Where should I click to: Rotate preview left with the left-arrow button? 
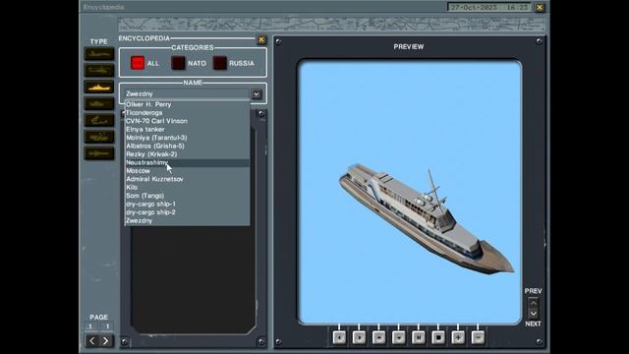click(x=339, y=337)
